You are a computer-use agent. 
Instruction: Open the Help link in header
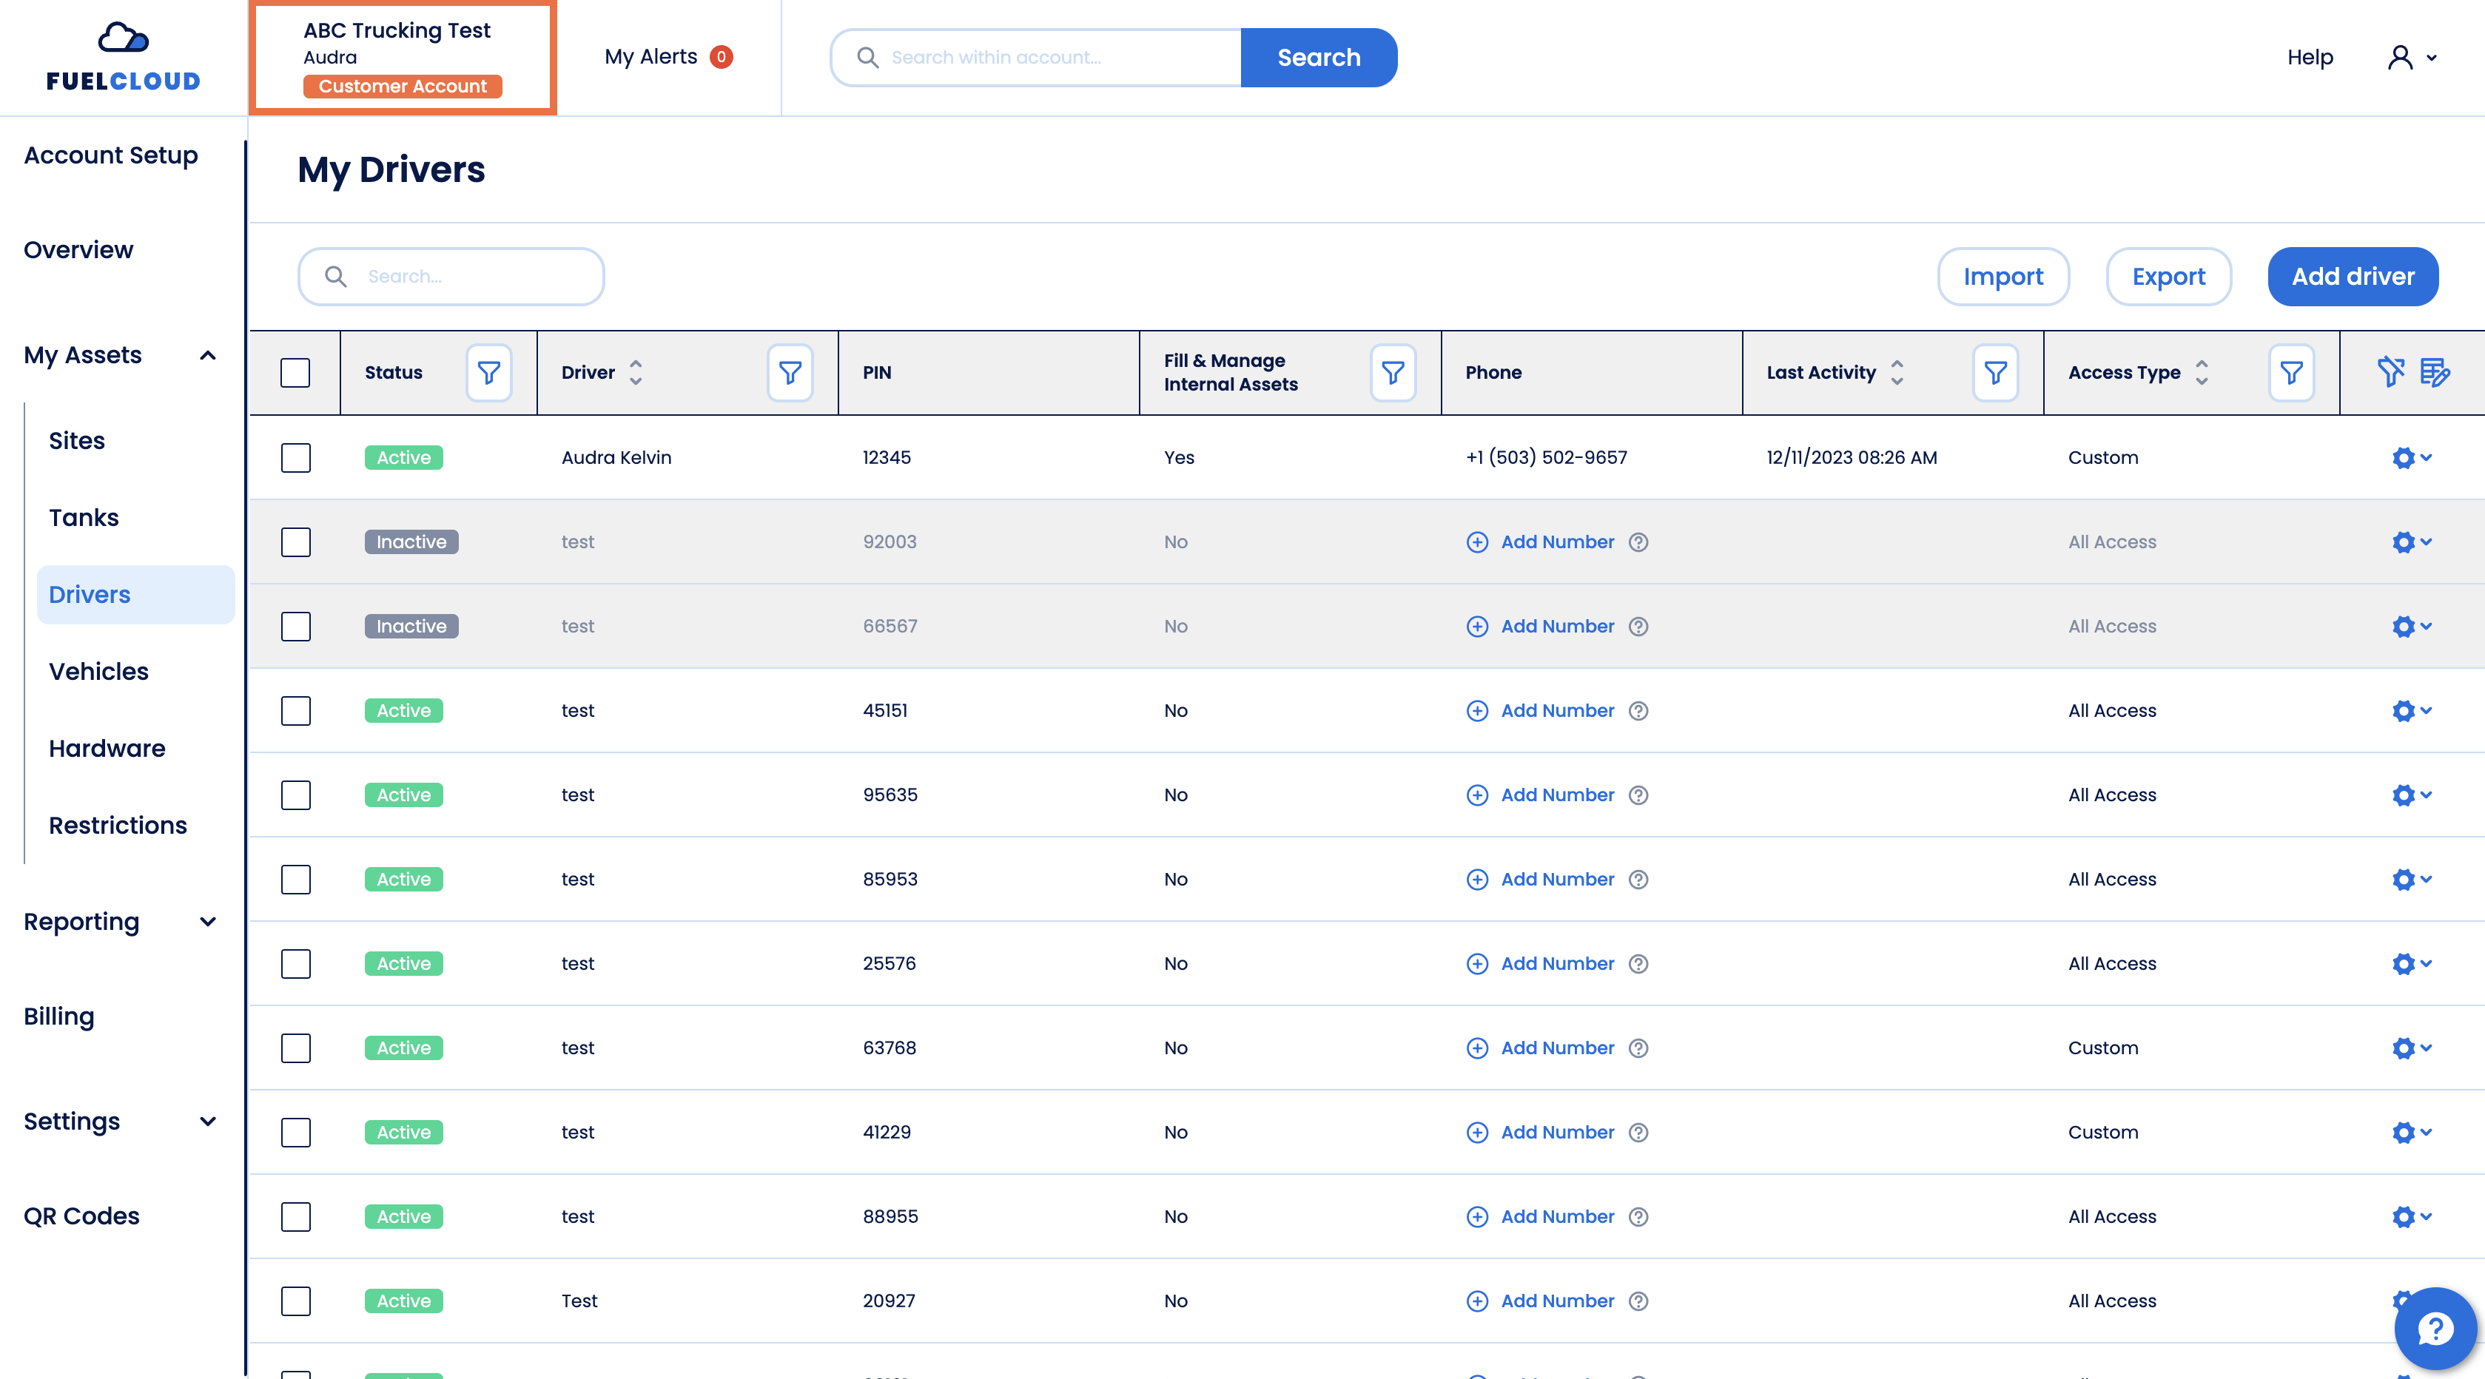coord(2310,58)
